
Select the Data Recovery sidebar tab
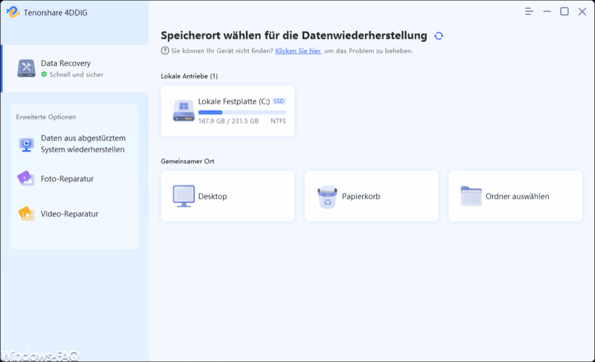pyautogui.click(x=75, y=68)
